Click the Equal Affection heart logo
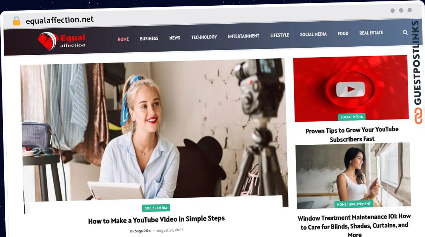Viewport: 425px width, 237px height. tap(48, 41)
